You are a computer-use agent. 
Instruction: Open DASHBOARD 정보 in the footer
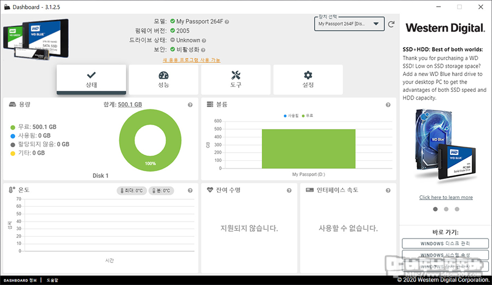click(x=20, y=280)
